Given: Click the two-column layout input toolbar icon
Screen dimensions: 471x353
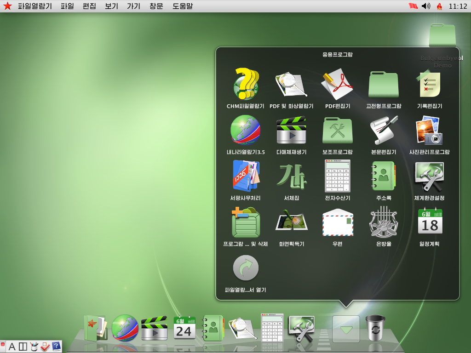Looking at the screenshot, I should point(23,347).
